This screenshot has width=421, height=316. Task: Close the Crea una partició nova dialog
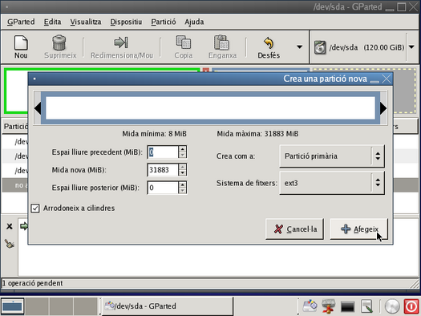tap(387, 79)
